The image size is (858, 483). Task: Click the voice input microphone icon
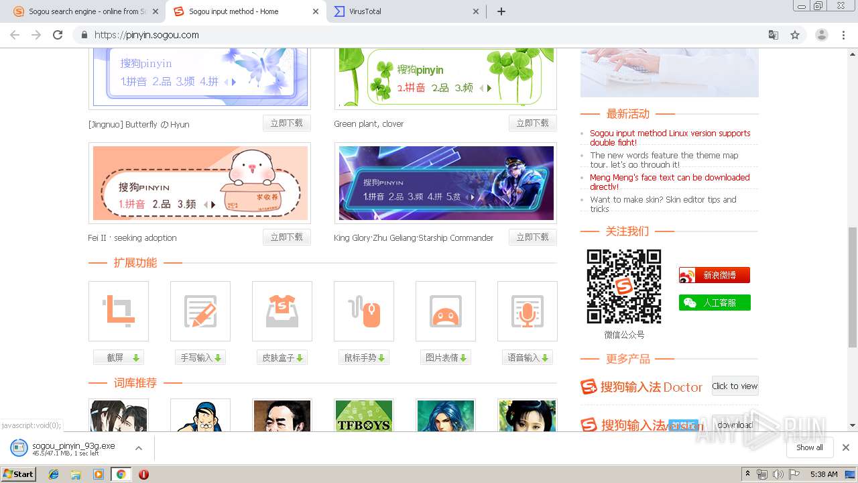528,311
